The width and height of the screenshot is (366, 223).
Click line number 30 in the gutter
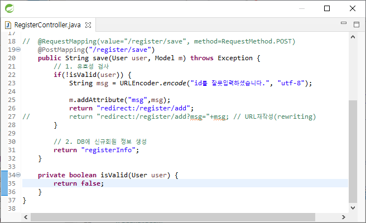coord(12,142)
